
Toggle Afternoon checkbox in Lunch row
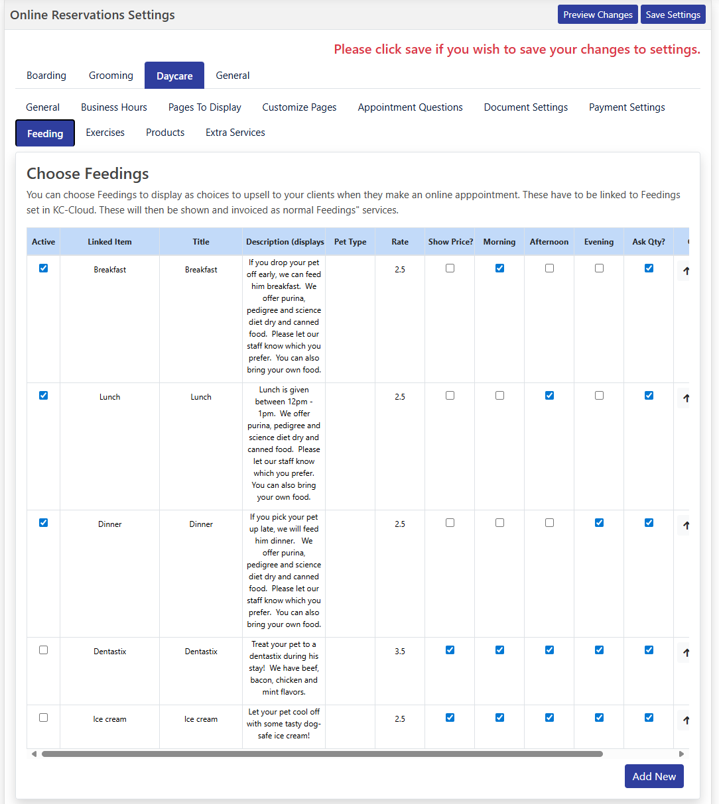pos(549,396)
